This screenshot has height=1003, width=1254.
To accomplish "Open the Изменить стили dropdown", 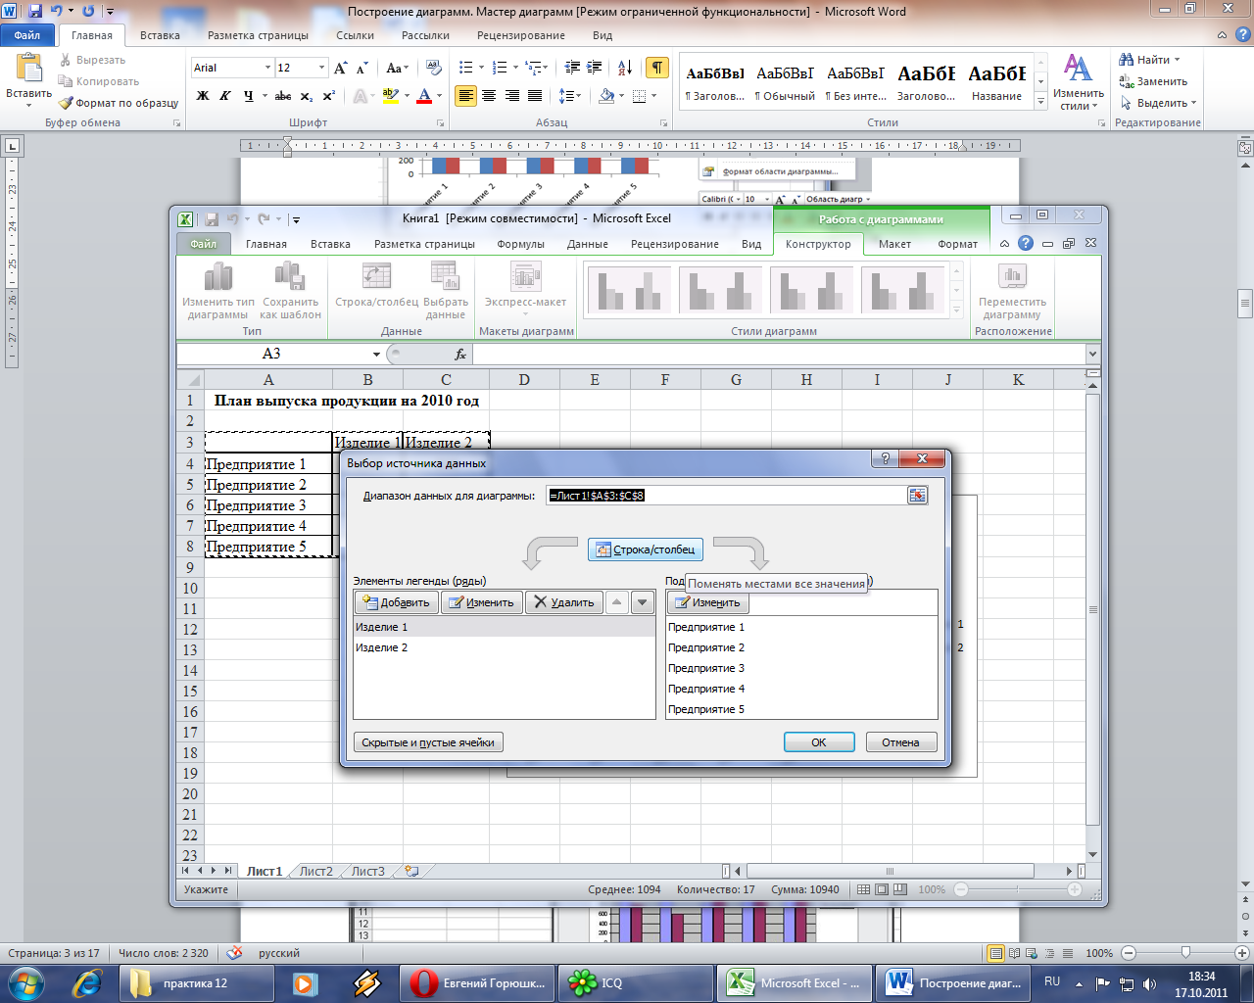I will (x=1078, y=81).
